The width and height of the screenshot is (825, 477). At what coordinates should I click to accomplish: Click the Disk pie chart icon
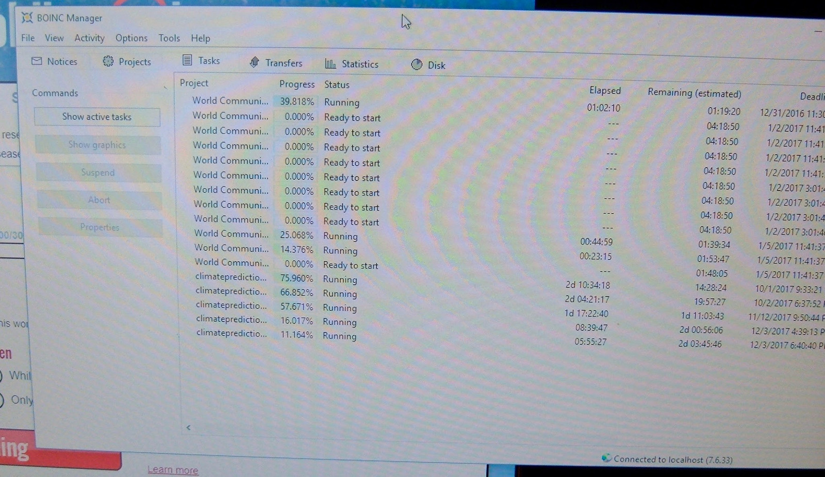pyautogui.click(x=417, y=64)
